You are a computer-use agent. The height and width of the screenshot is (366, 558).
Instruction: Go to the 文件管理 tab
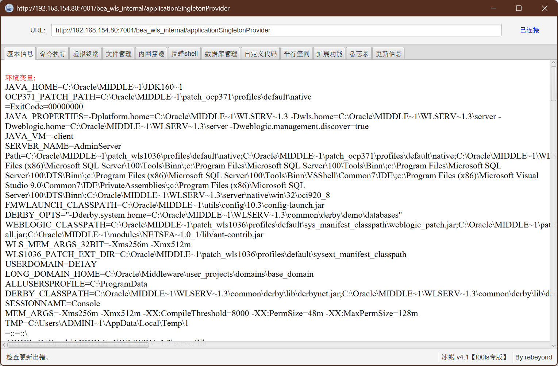118,54
